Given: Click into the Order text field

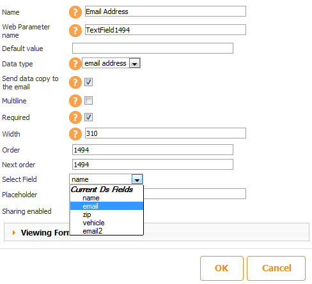Looking at the screenshot, I should click(153, 150).
